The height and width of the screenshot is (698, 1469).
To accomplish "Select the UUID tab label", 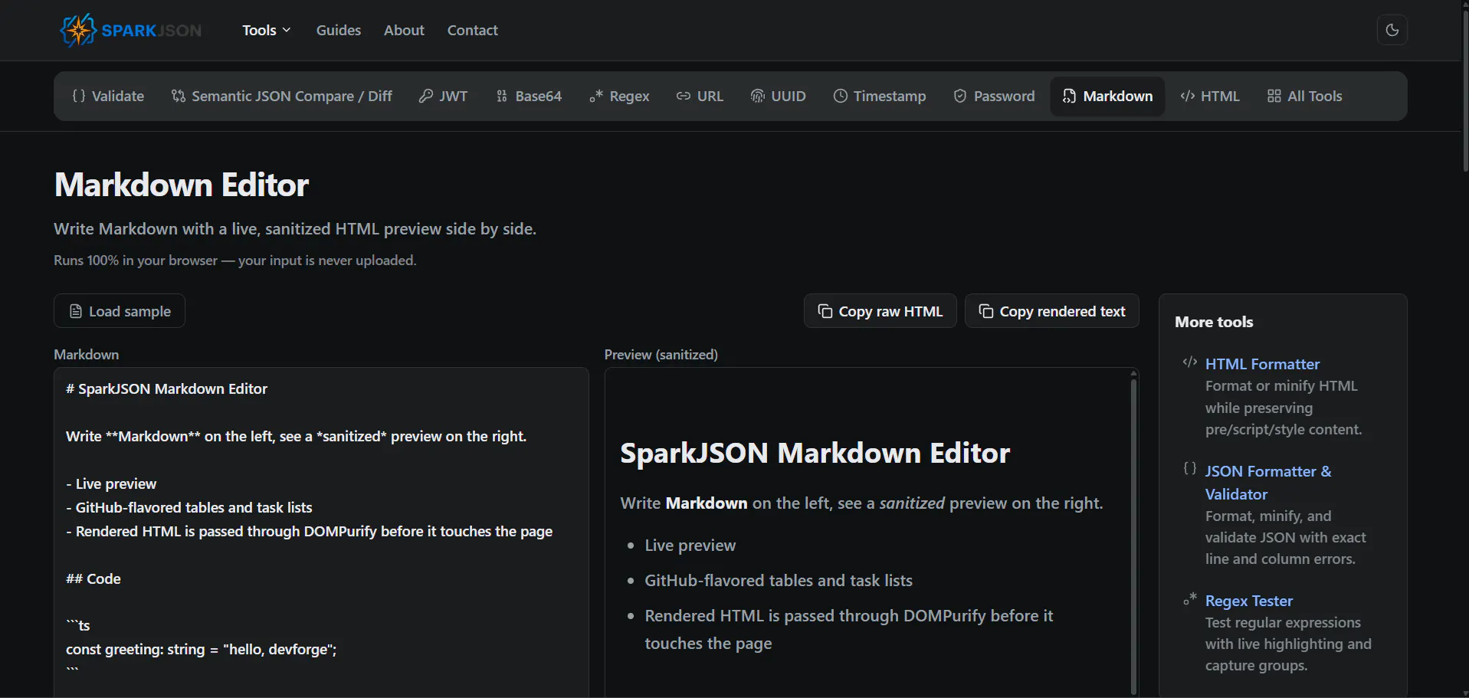I will (x=789, y=96).
